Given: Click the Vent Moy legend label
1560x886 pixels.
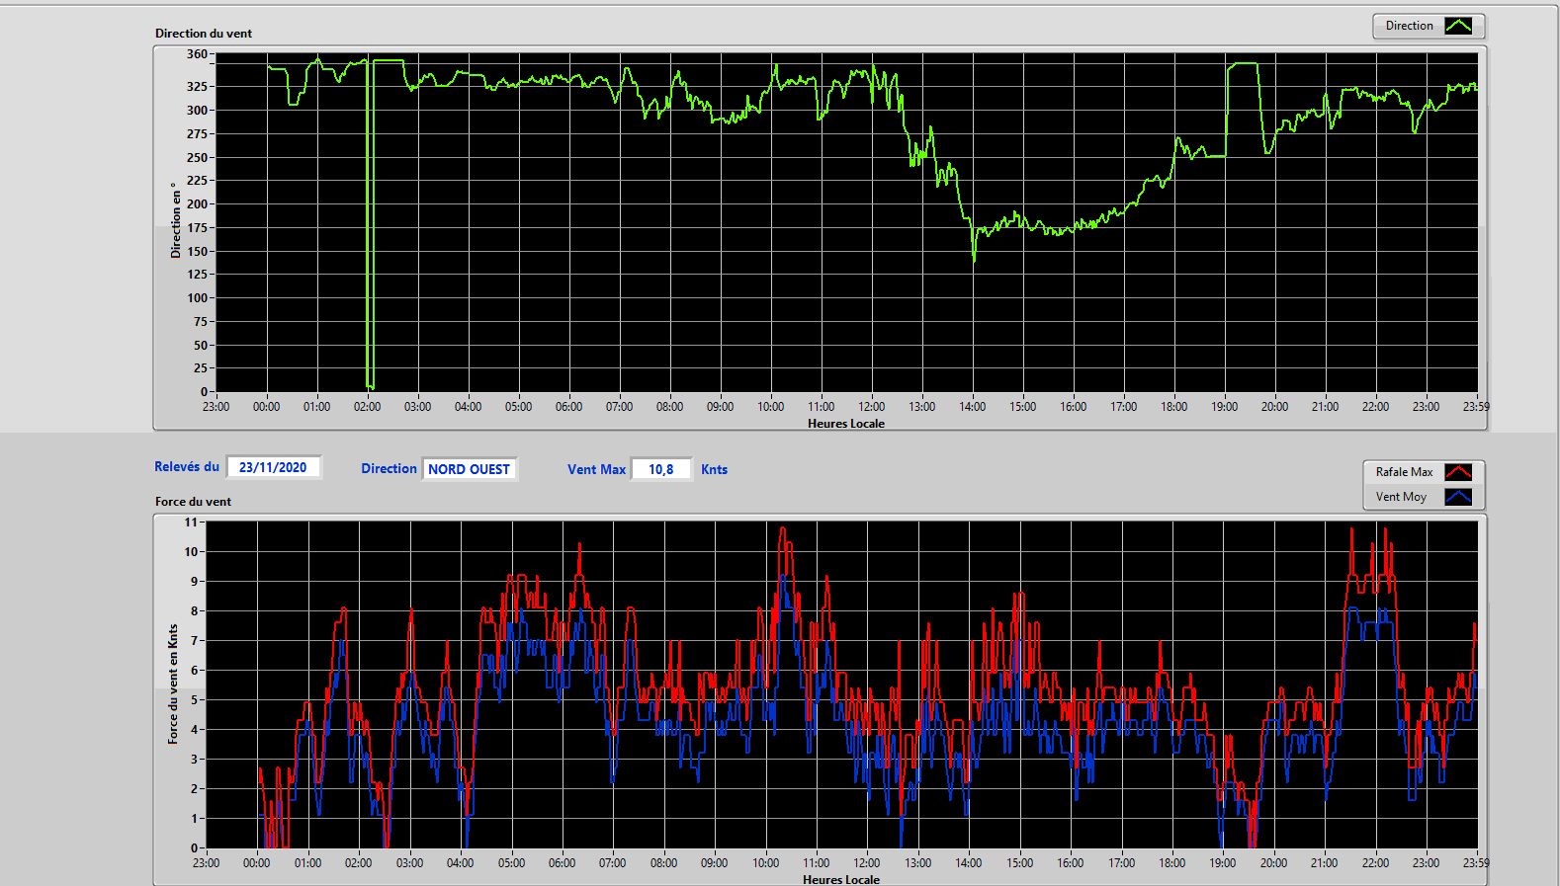Looking at the screenshot, I should tap(1401, 497).
